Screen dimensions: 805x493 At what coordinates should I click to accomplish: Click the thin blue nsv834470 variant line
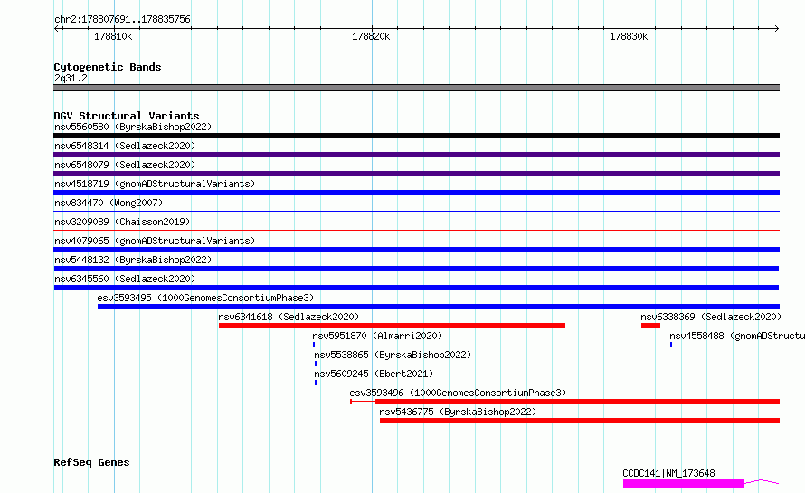(416, 211)
